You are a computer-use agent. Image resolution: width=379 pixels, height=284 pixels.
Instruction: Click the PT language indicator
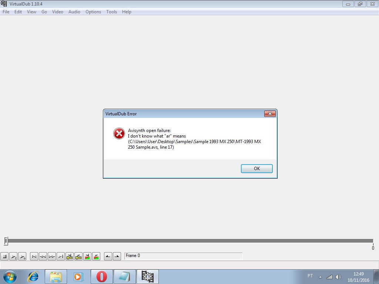coord(310,276)
